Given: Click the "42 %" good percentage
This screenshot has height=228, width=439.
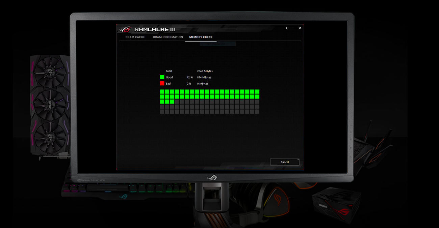Looking at the screenshot, I should (x=190, y=78).
